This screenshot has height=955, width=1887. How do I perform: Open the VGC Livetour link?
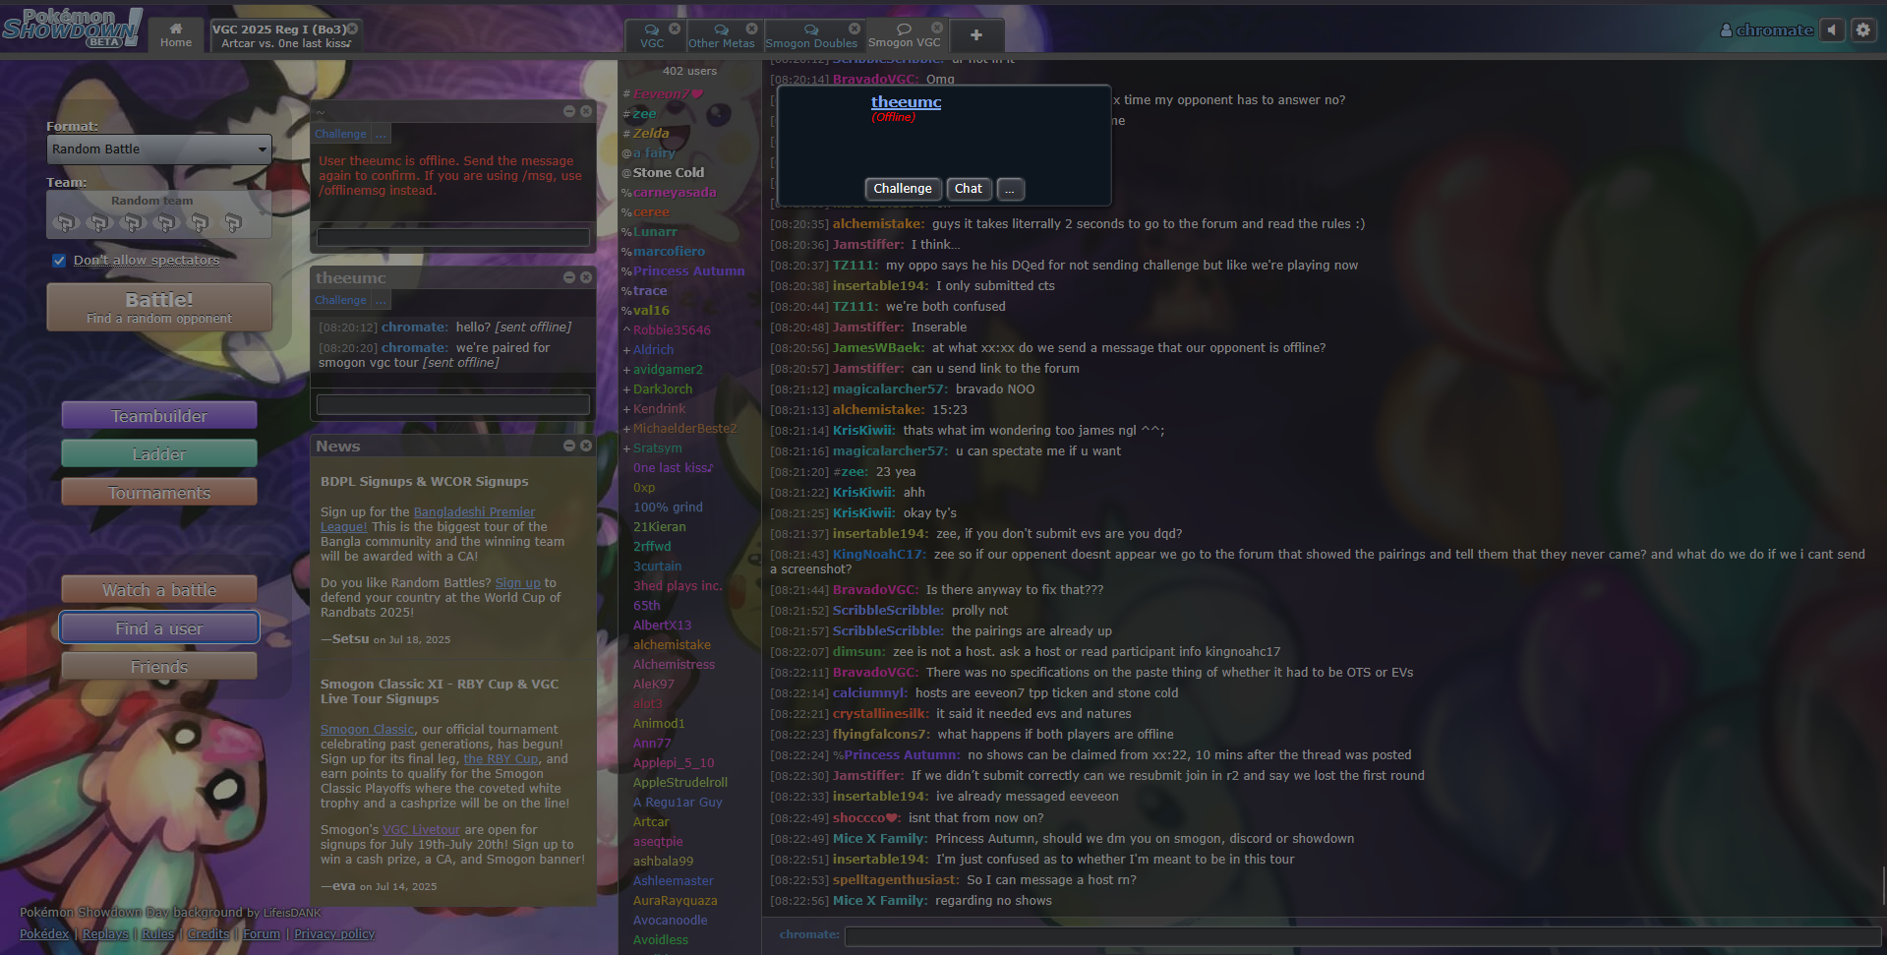click(x=421, y=830)
